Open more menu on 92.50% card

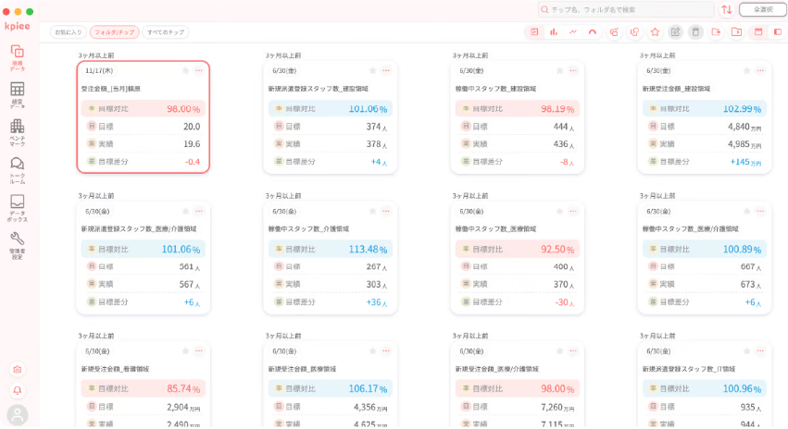[x=573, y=211]
